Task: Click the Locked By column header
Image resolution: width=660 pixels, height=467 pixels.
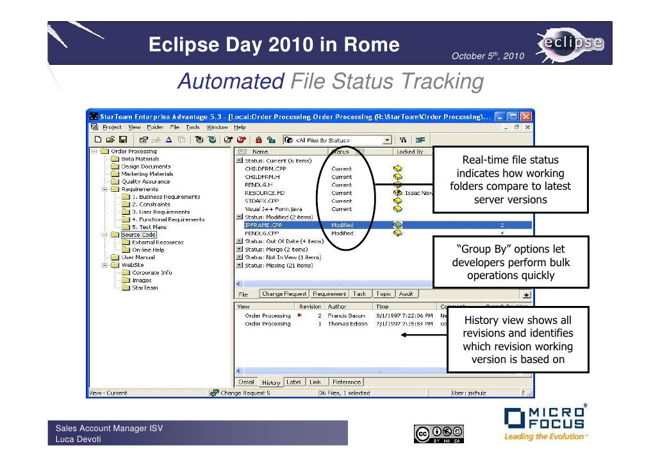Action: coord(413,152)
